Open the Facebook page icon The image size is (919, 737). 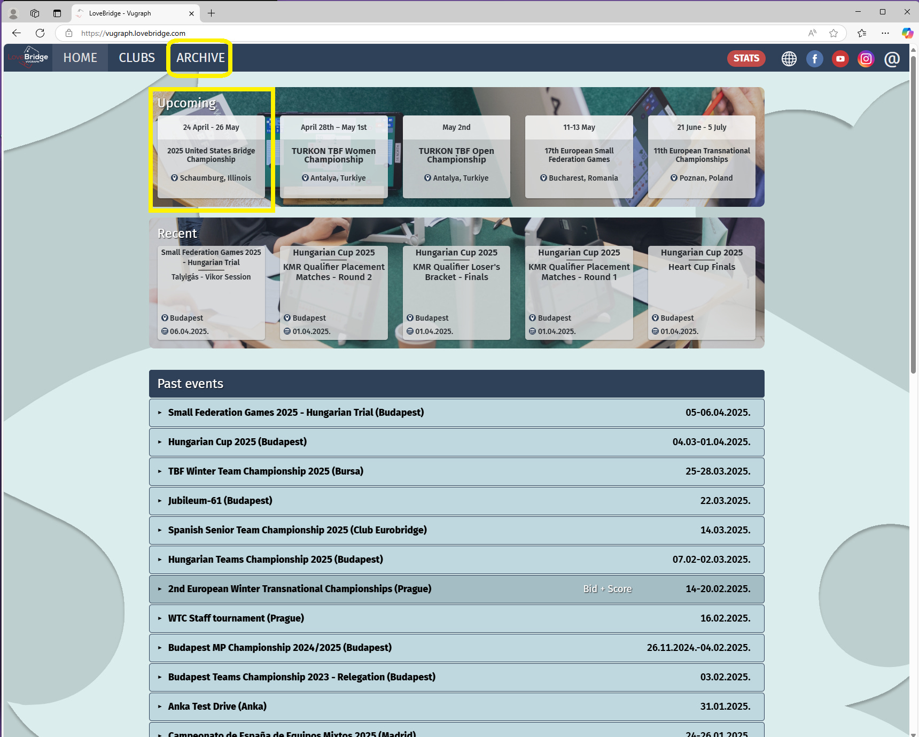pyautogui.click(x=815, y=59)
